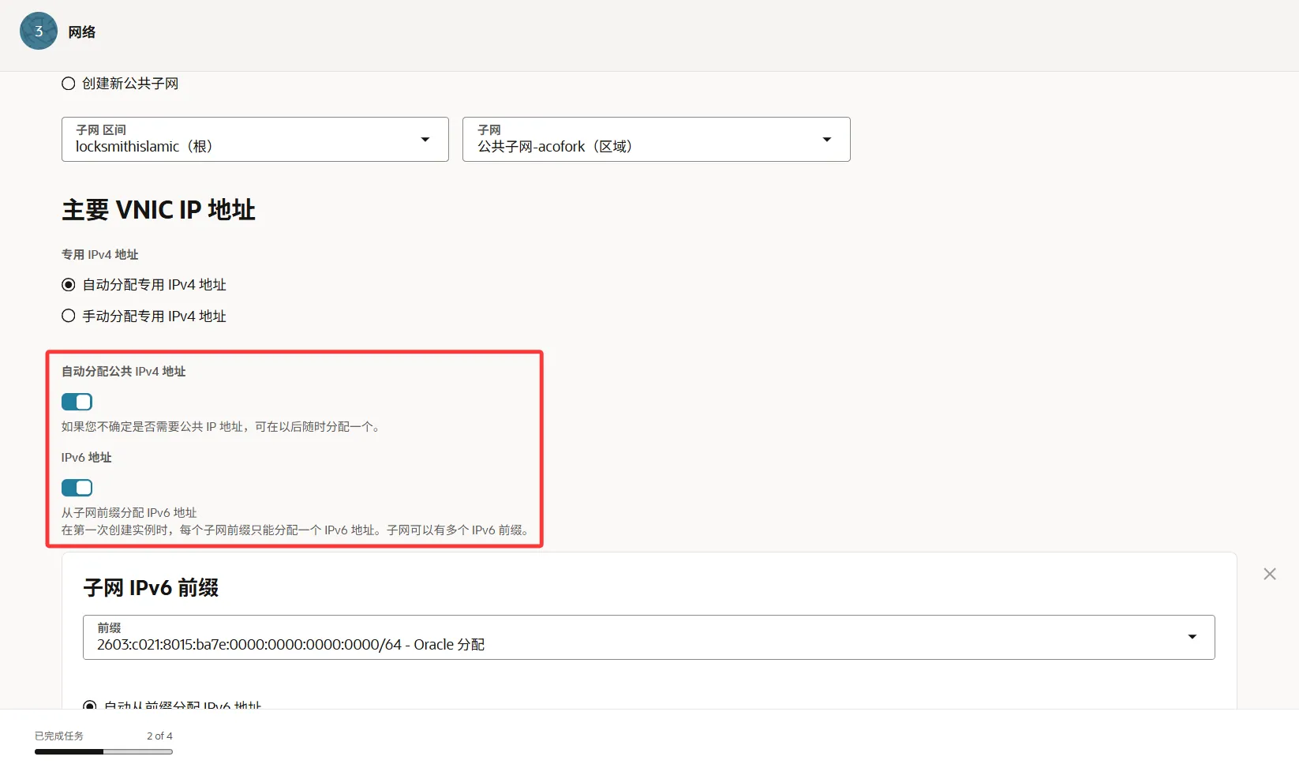Image resolution: width=1299 pixels, height=779 pixels.
Task: Click the caret arrow beside 公共子网-acofork
Action: click(x=827, y=140)
